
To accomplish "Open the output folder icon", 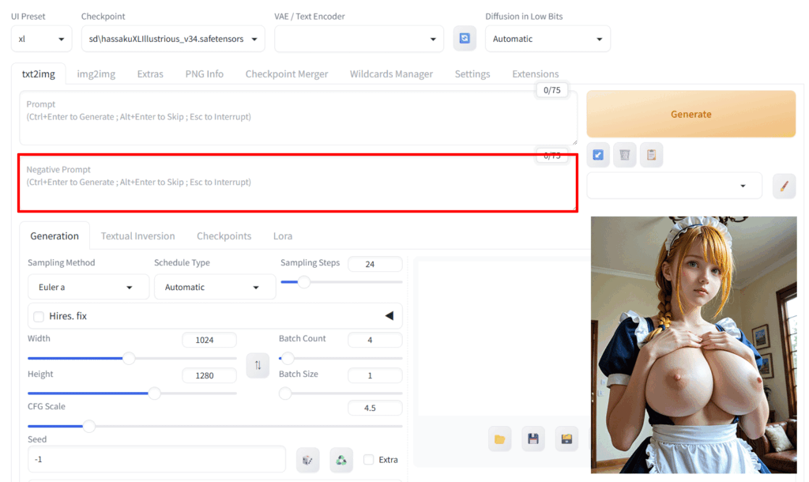I will coord(499,439).
